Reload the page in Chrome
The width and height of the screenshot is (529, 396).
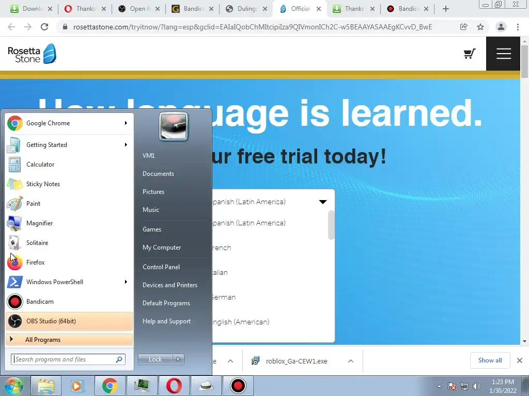pos(44,27)
